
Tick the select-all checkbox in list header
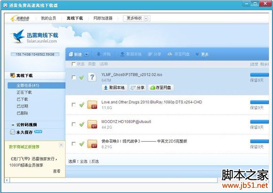[x=73, y=64]
